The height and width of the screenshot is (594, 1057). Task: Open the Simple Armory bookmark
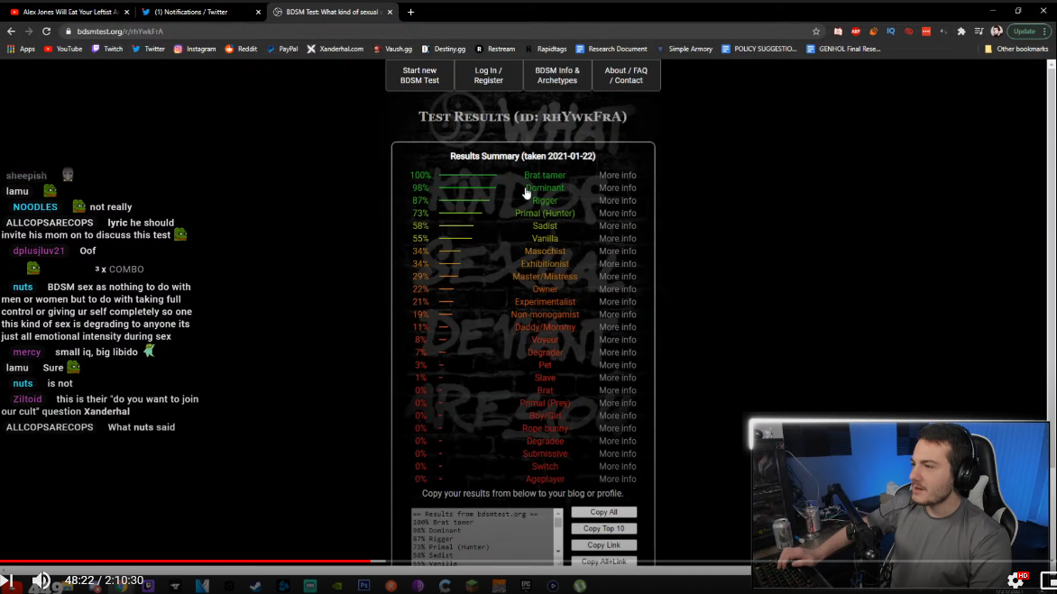685,49
